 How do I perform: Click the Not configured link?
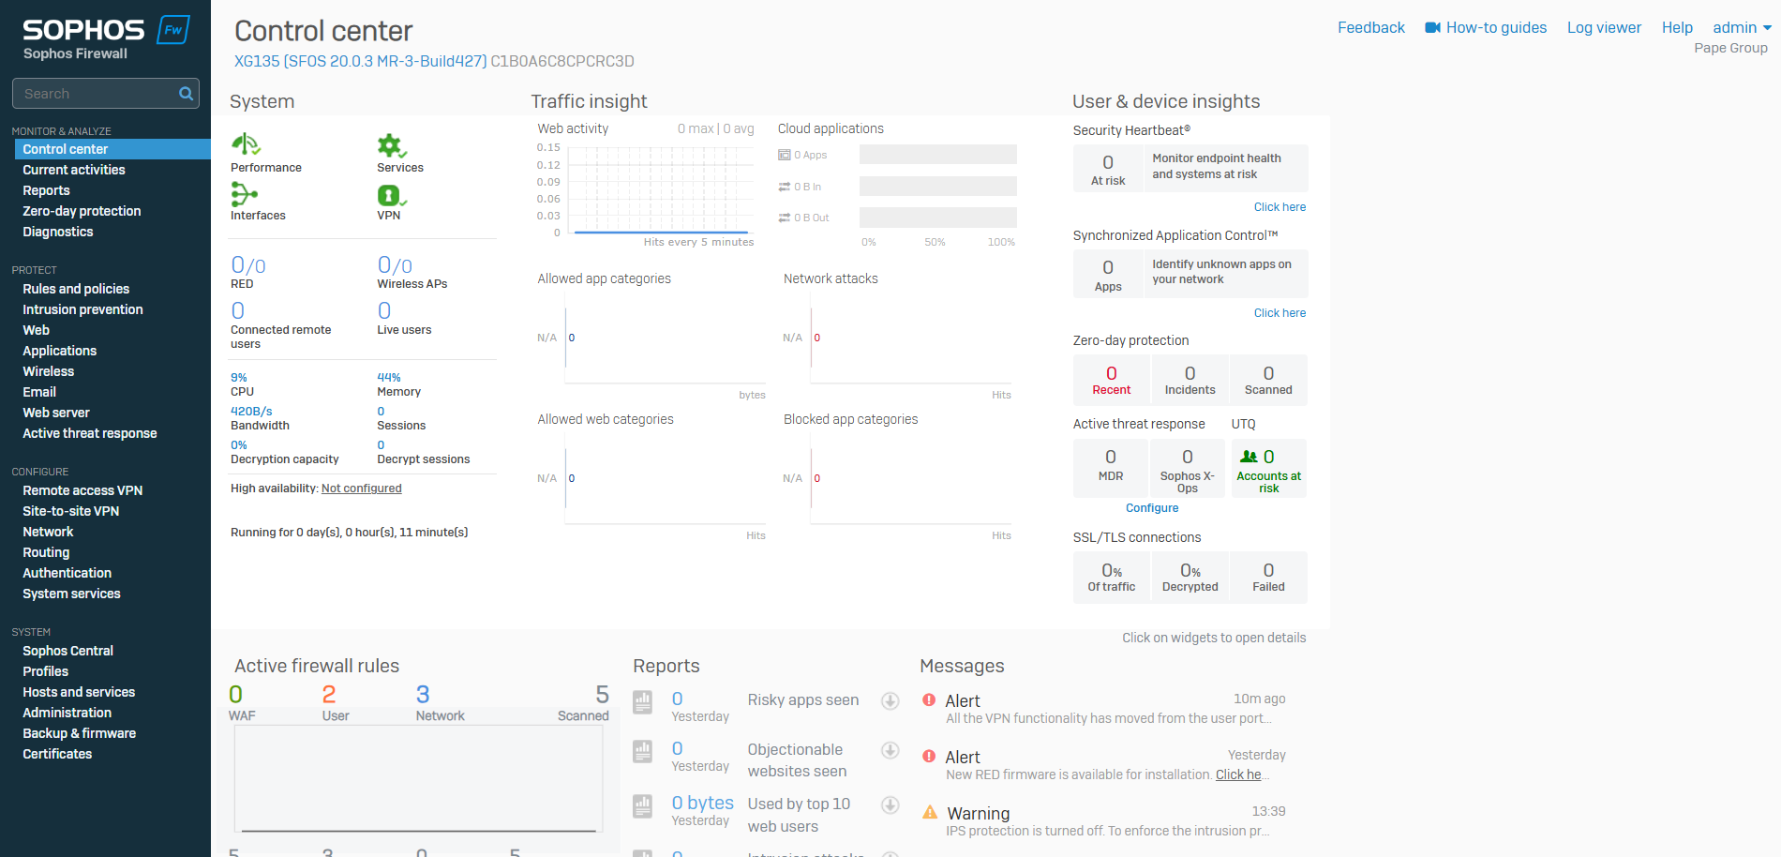click(361, 489)
